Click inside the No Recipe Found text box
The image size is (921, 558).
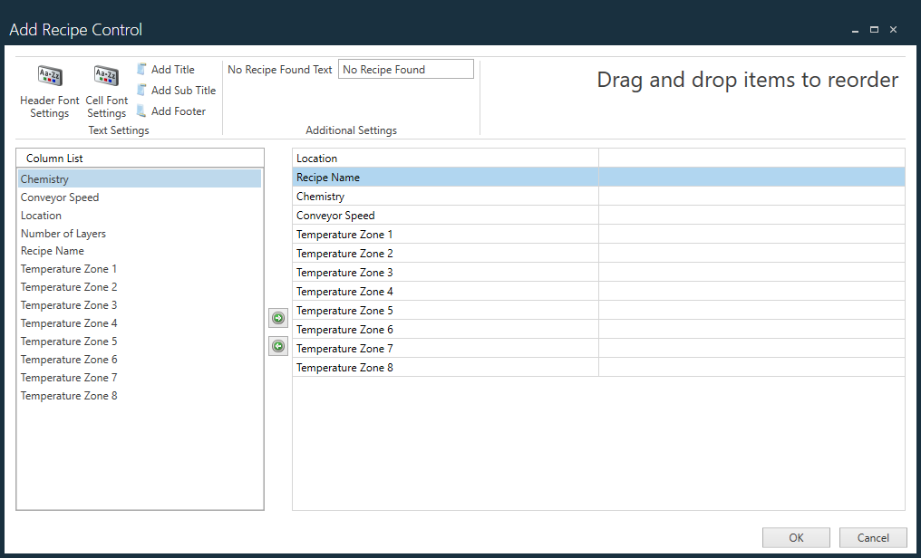[x=405, y=68]
